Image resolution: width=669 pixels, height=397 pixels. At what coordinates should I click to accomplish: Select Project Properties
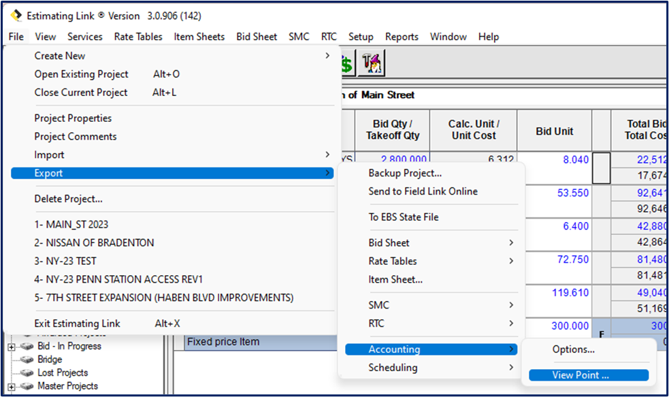172,118
